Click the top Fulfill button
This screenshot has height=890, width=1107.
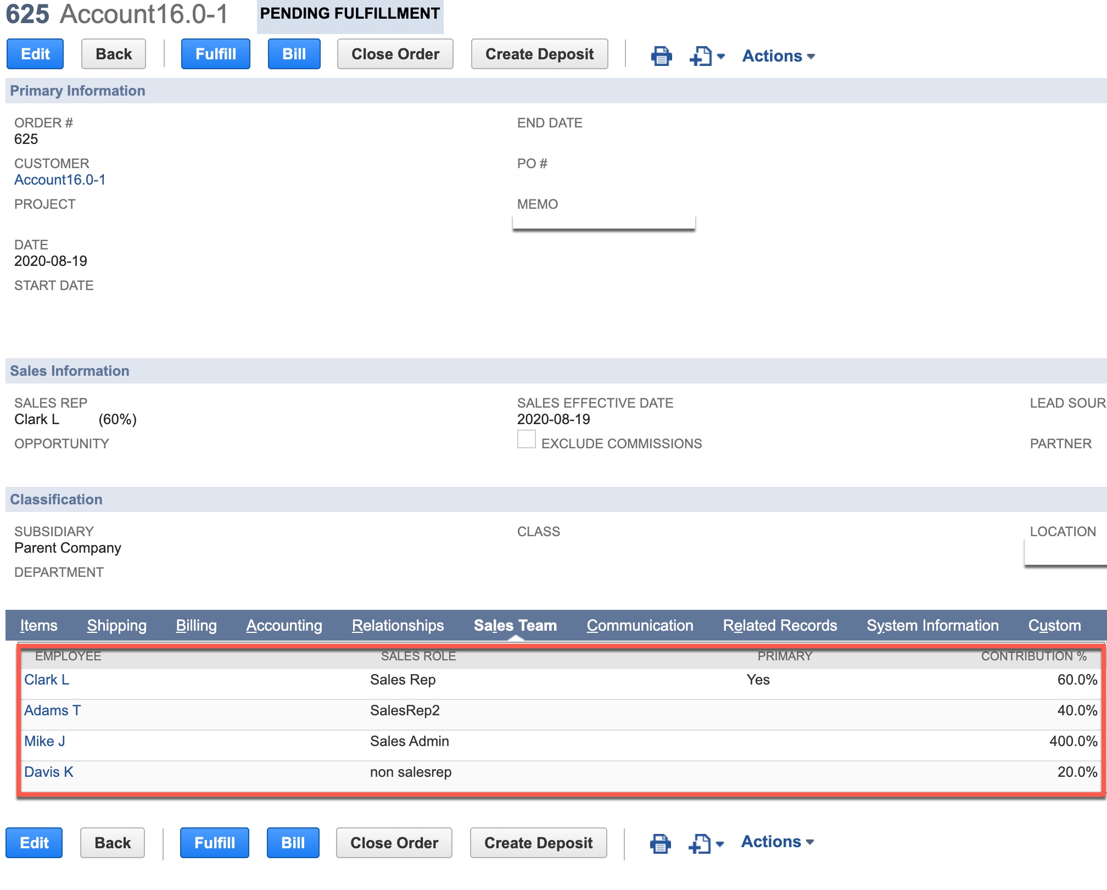point(216,54)
